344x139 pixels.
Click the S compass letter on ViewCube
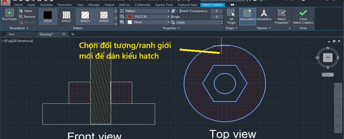point(328,67)
